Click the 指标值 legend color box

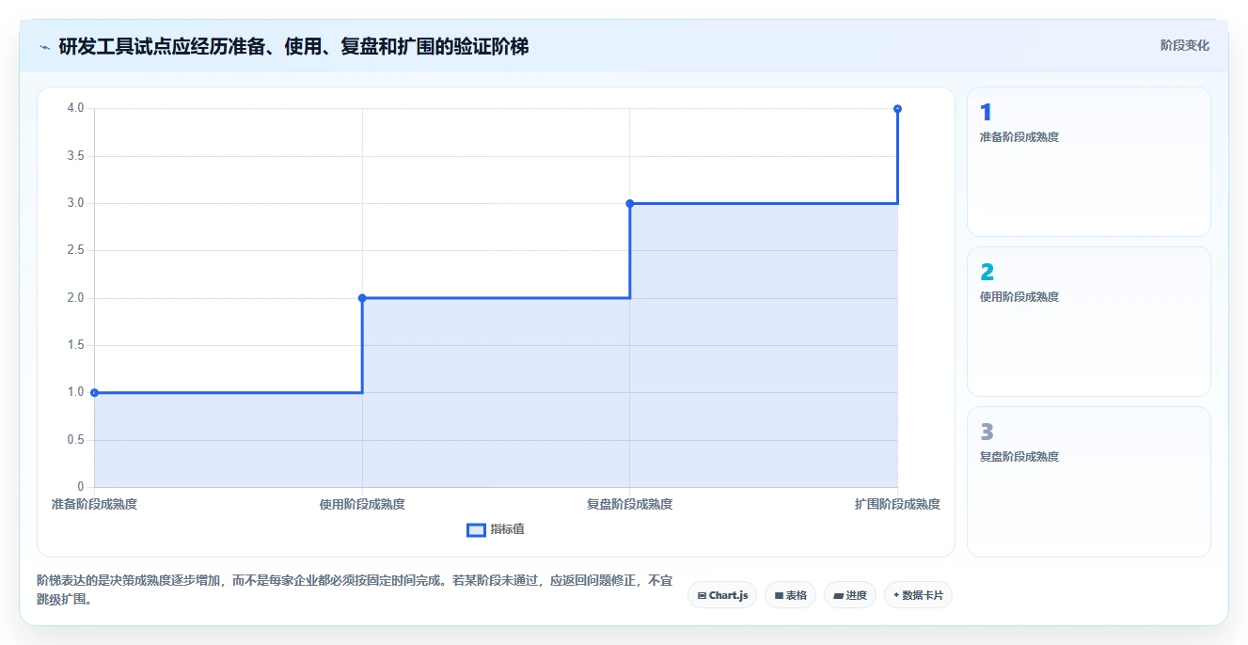[476, 529]
